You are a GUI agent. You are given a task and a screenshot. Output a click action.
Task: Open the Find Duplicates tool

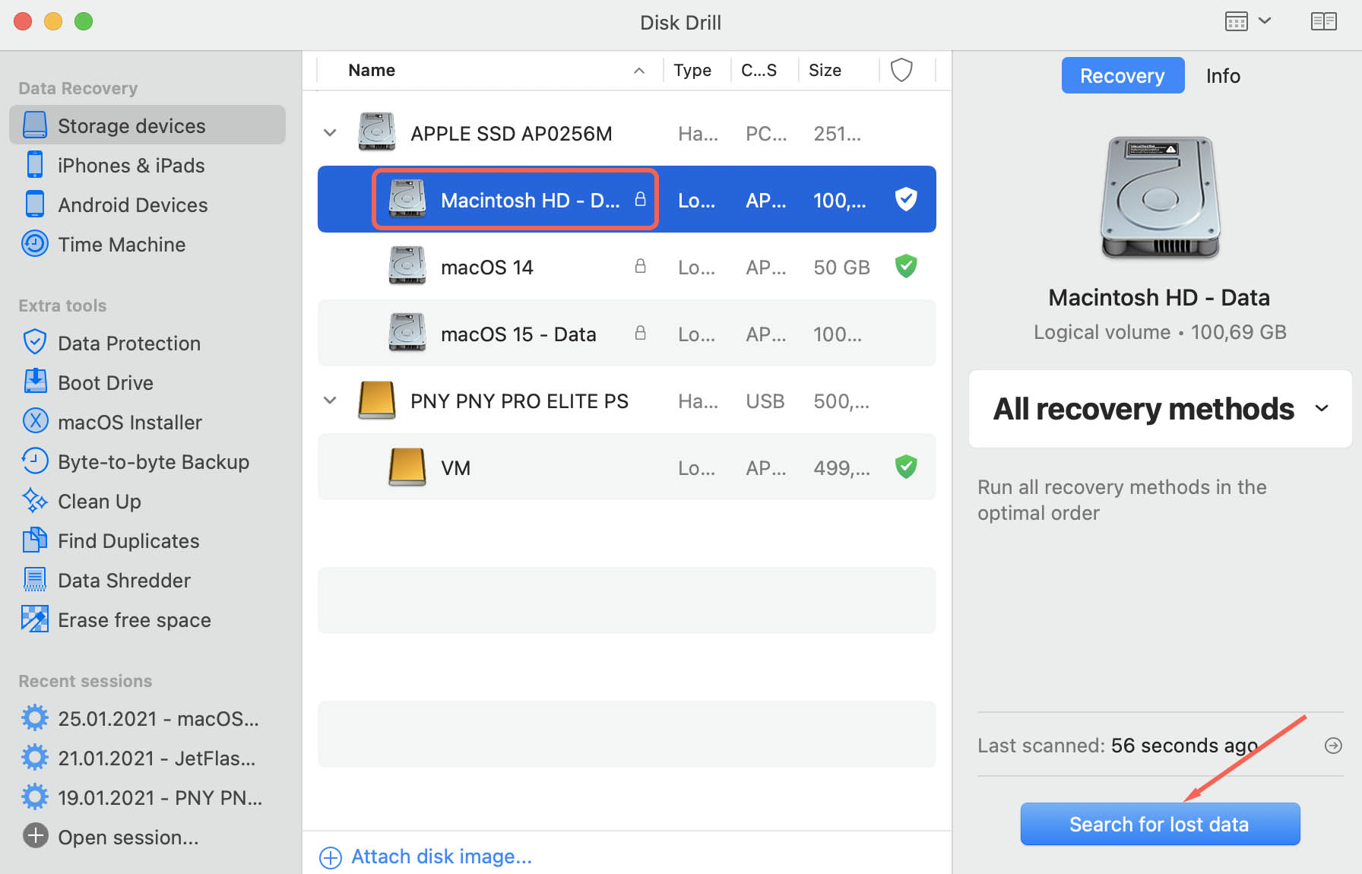point(128,540)
